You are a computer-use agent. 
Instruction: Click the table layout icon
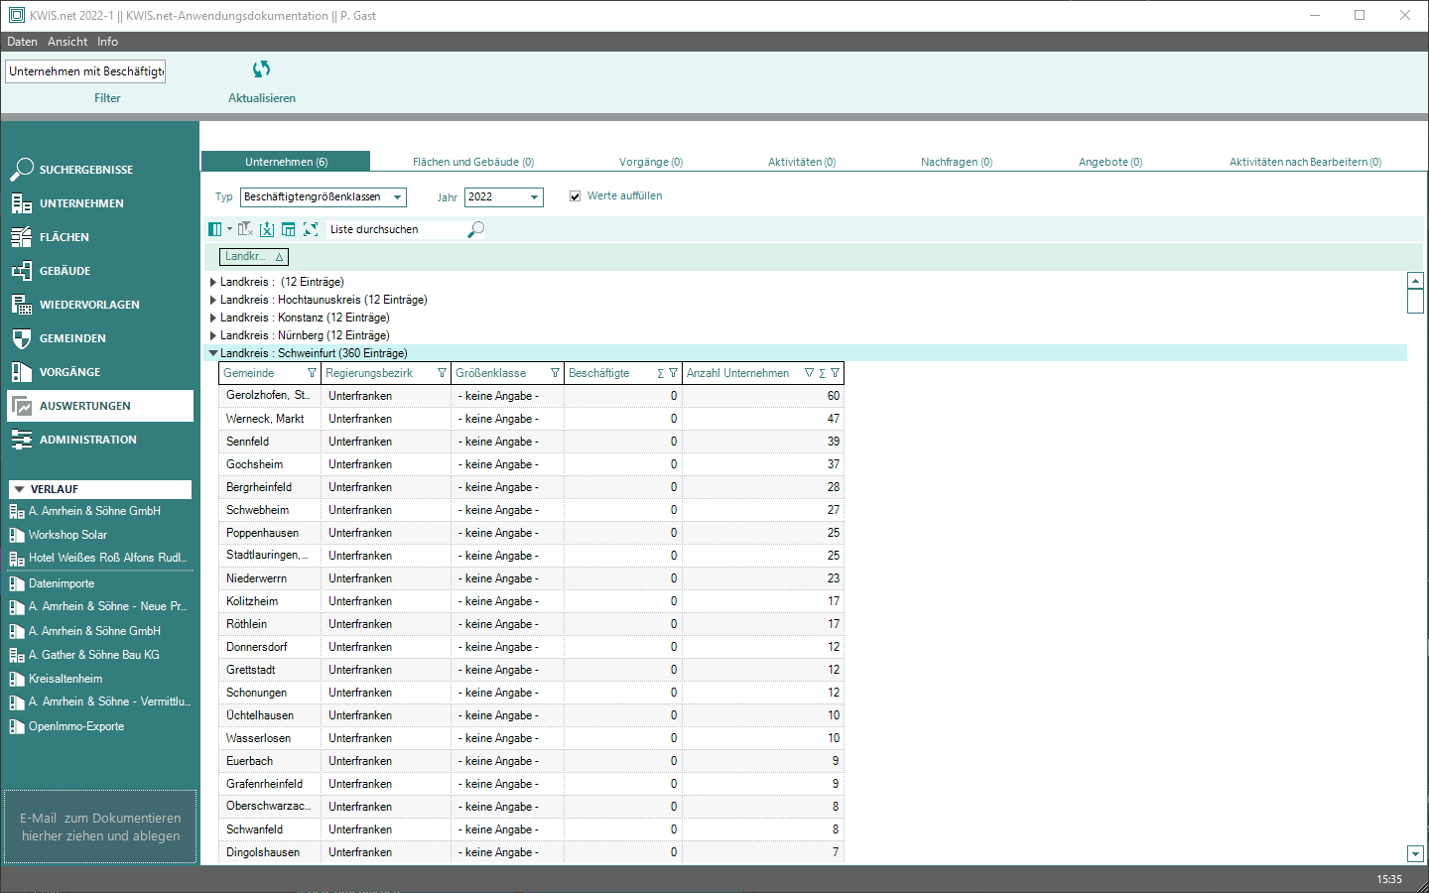[289, 229]
